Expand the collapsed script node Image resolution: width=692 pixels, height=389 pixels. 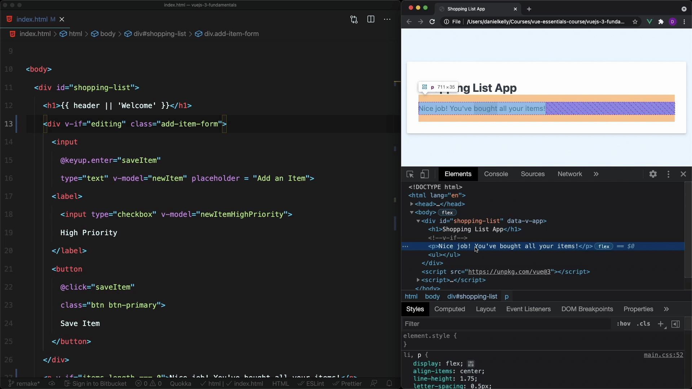[x=418, y=280]
